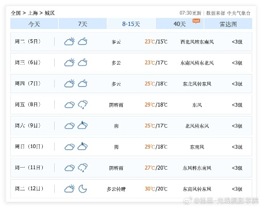Click 阴转雨 description for 周一 (11日)
The image size is (261, 207).
pyautogui.click(x=116, y=168)
